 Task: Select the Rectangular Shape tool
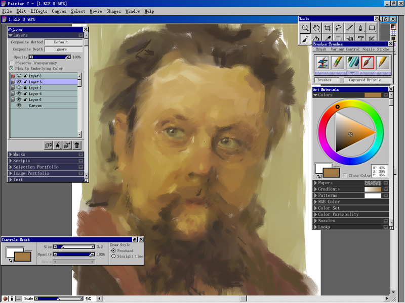click(372, 28)
